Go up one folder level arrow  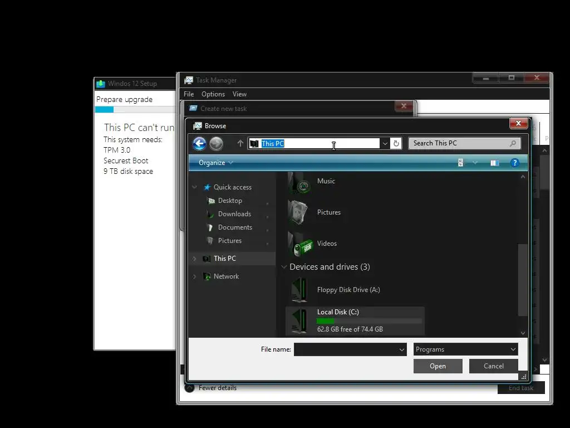pos(240,143)
